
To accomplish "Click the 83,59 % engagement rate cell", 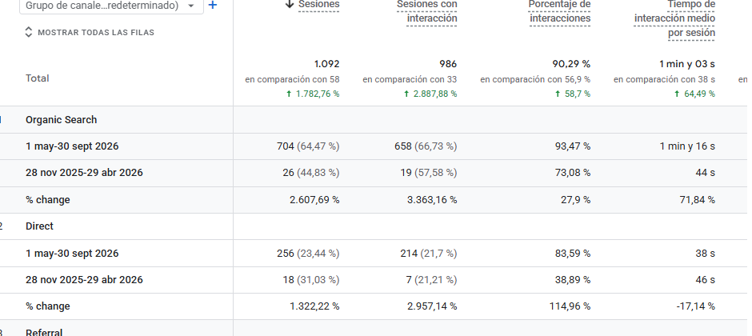I will [x=573, y=254].
